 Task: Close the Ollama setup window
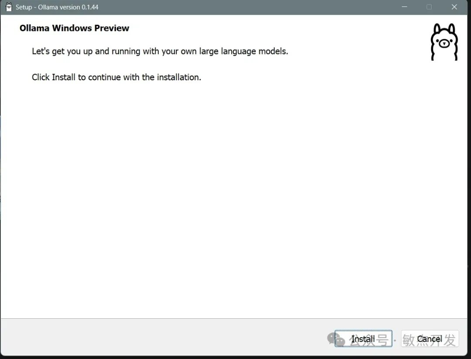pos(454,7)
